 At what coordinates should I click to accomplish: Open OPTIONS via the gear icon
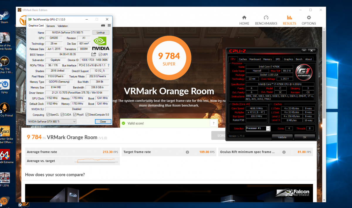[309, 18]
